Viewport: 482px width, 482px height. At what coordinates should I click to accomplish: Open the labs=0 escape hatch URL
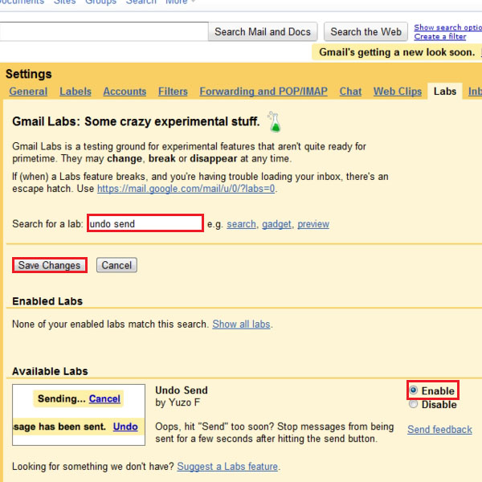point(186,189)
